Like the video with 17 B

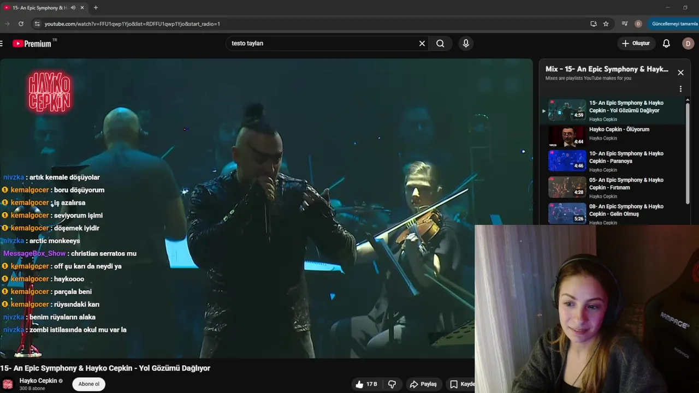click(366, 384)
